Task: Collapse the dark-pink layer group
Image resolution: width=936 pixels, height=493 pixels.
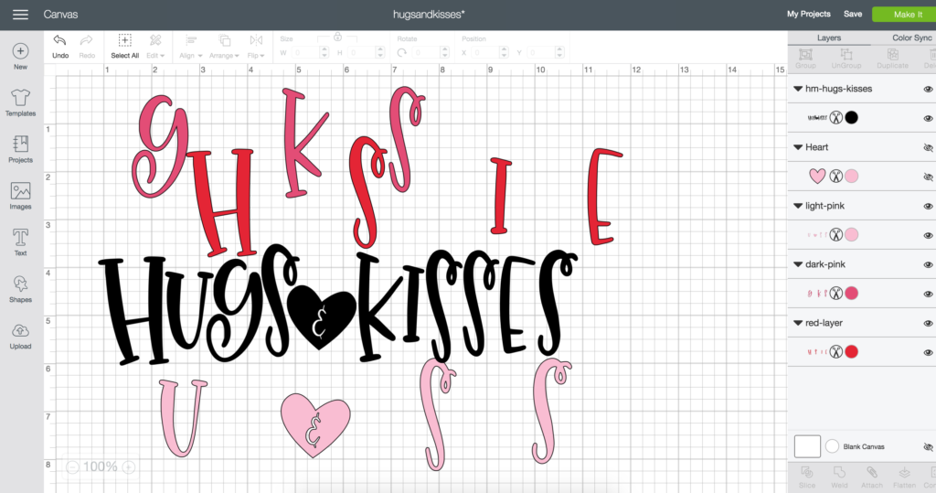Action: point(798,264)
